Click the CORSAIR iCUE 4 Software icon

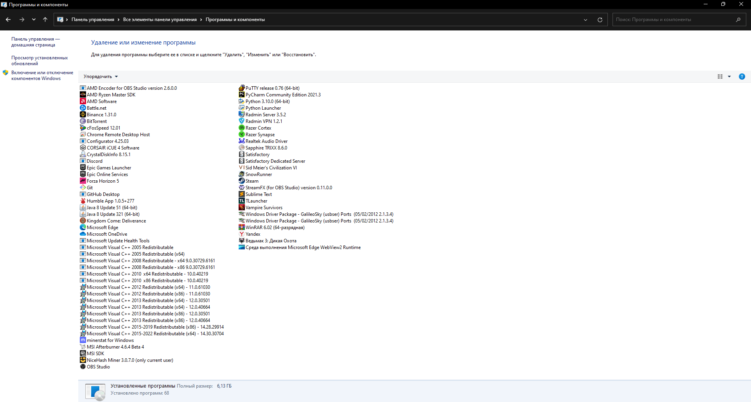[83, 148]
